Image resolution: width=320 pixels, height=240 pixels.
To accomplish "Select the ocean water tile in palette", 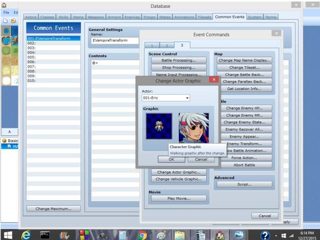I will 6,31.
